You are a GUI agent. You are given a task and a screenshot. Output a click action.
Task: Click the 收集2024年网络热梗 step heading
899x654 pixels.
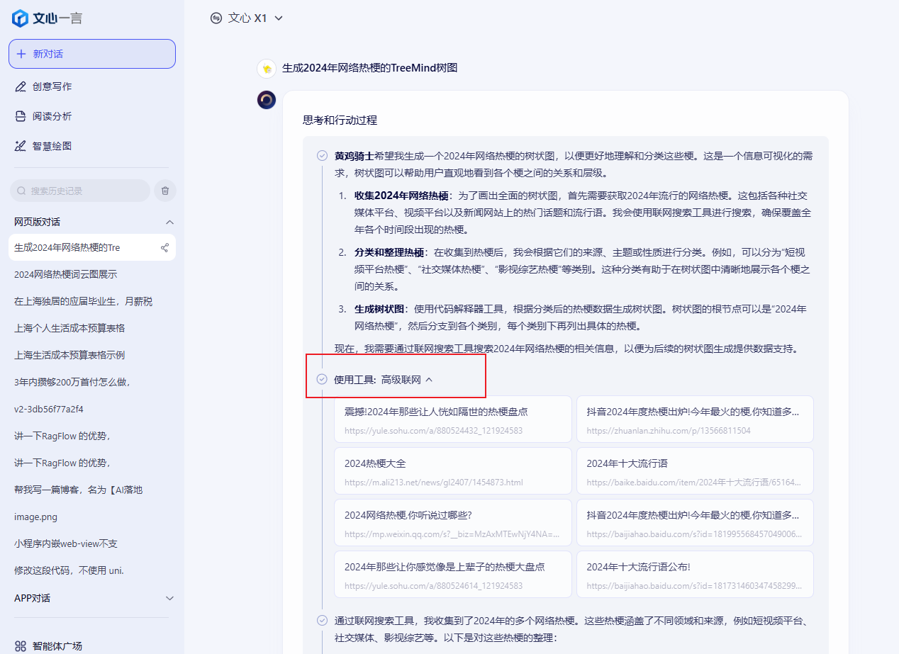point(401,196)
